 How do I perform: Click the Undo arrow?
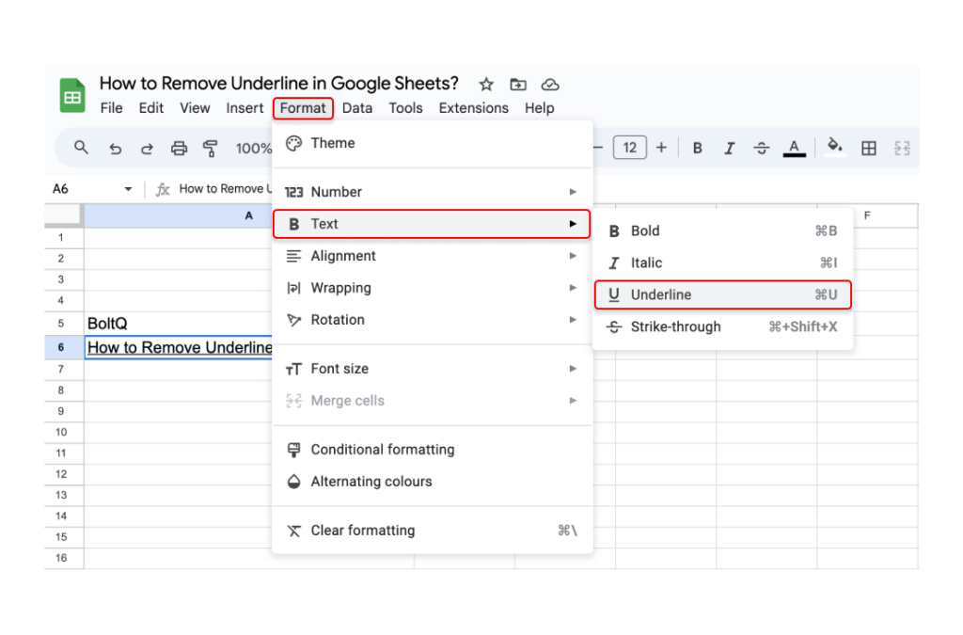coord(115,148)
